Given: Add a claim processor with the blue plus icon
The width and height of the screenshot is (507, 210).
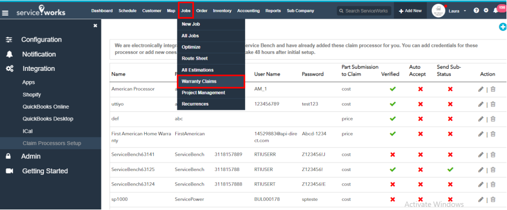Looking at the screenshot, I should [x=503, y=27].
